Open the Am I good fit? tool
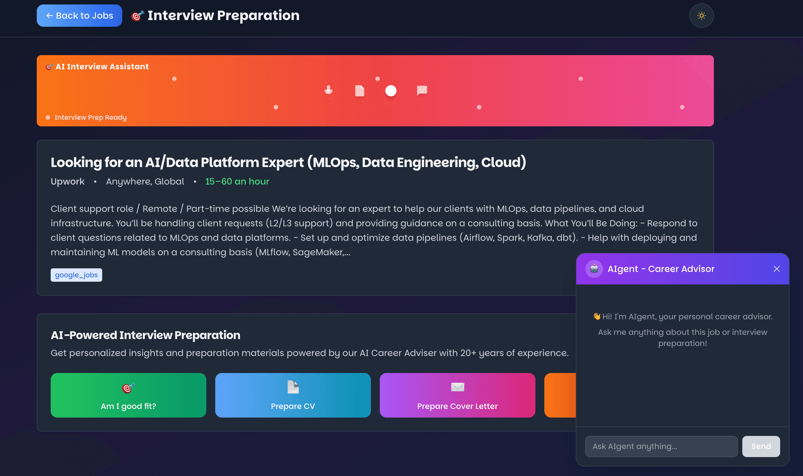 click(x=128, y=395)
